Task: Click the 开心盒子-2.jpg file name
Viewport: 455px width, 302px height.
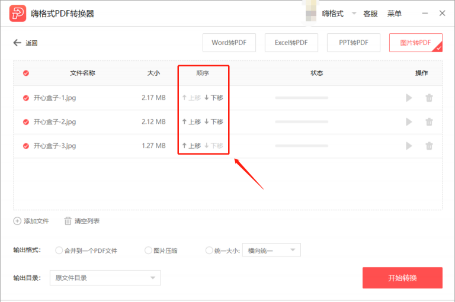Action: coord(55,122)
